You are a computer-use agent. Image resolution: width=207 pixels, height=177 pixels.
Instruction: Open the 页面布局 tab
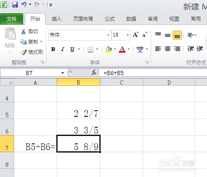[83, 19]
